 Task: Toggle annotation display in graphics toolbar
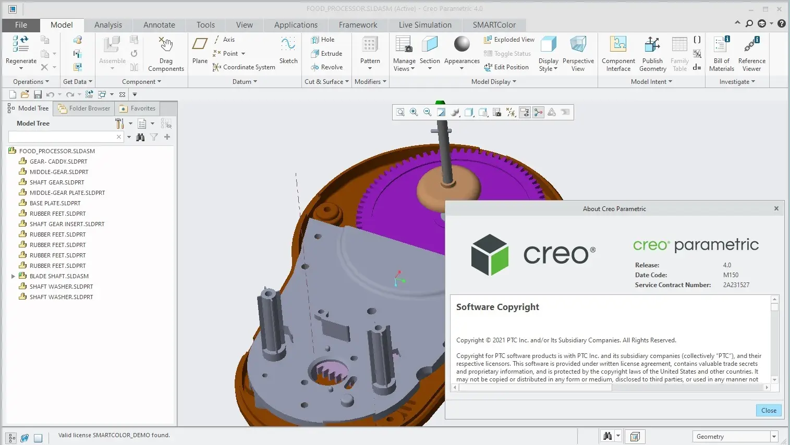pyautogui.click(x=525, y=113)
